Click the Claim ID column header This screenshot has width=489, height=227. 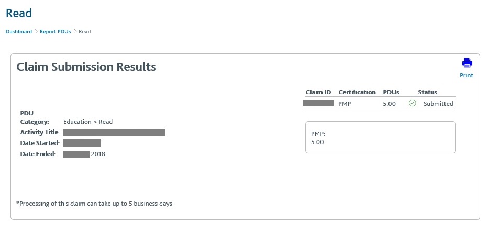point(318,92)
